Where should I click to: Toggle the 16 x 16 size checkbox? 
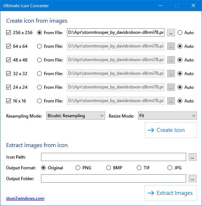pyautogui.click(x=8, y=101)
